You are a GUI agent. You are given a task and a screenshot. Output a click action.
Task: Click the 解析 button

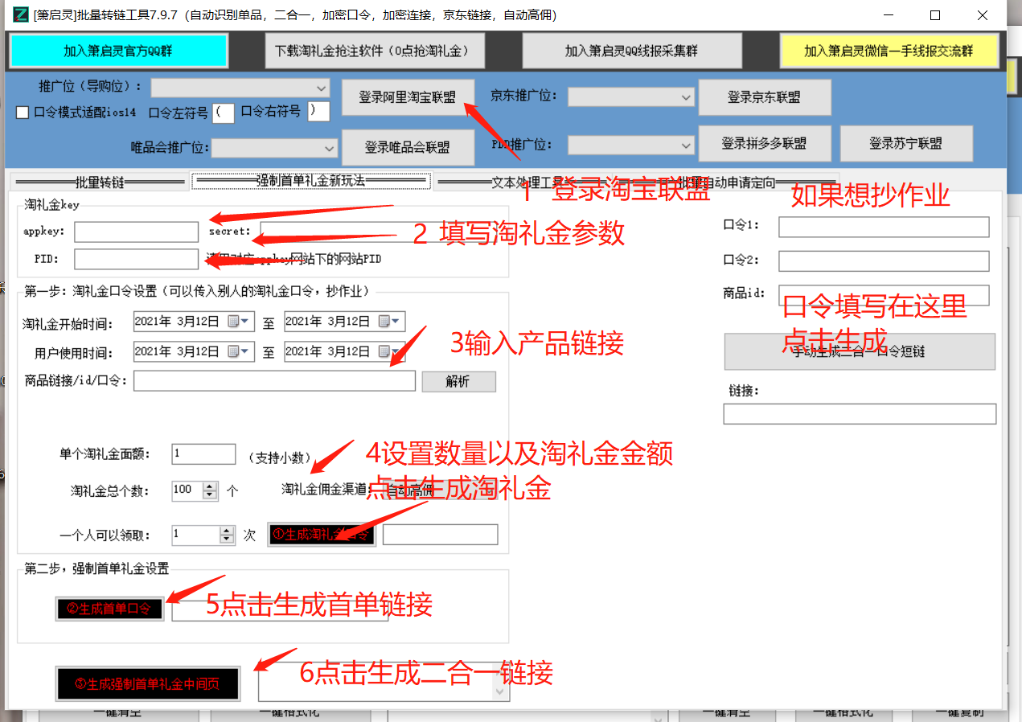pyautogui.click(x=458, y=381)
